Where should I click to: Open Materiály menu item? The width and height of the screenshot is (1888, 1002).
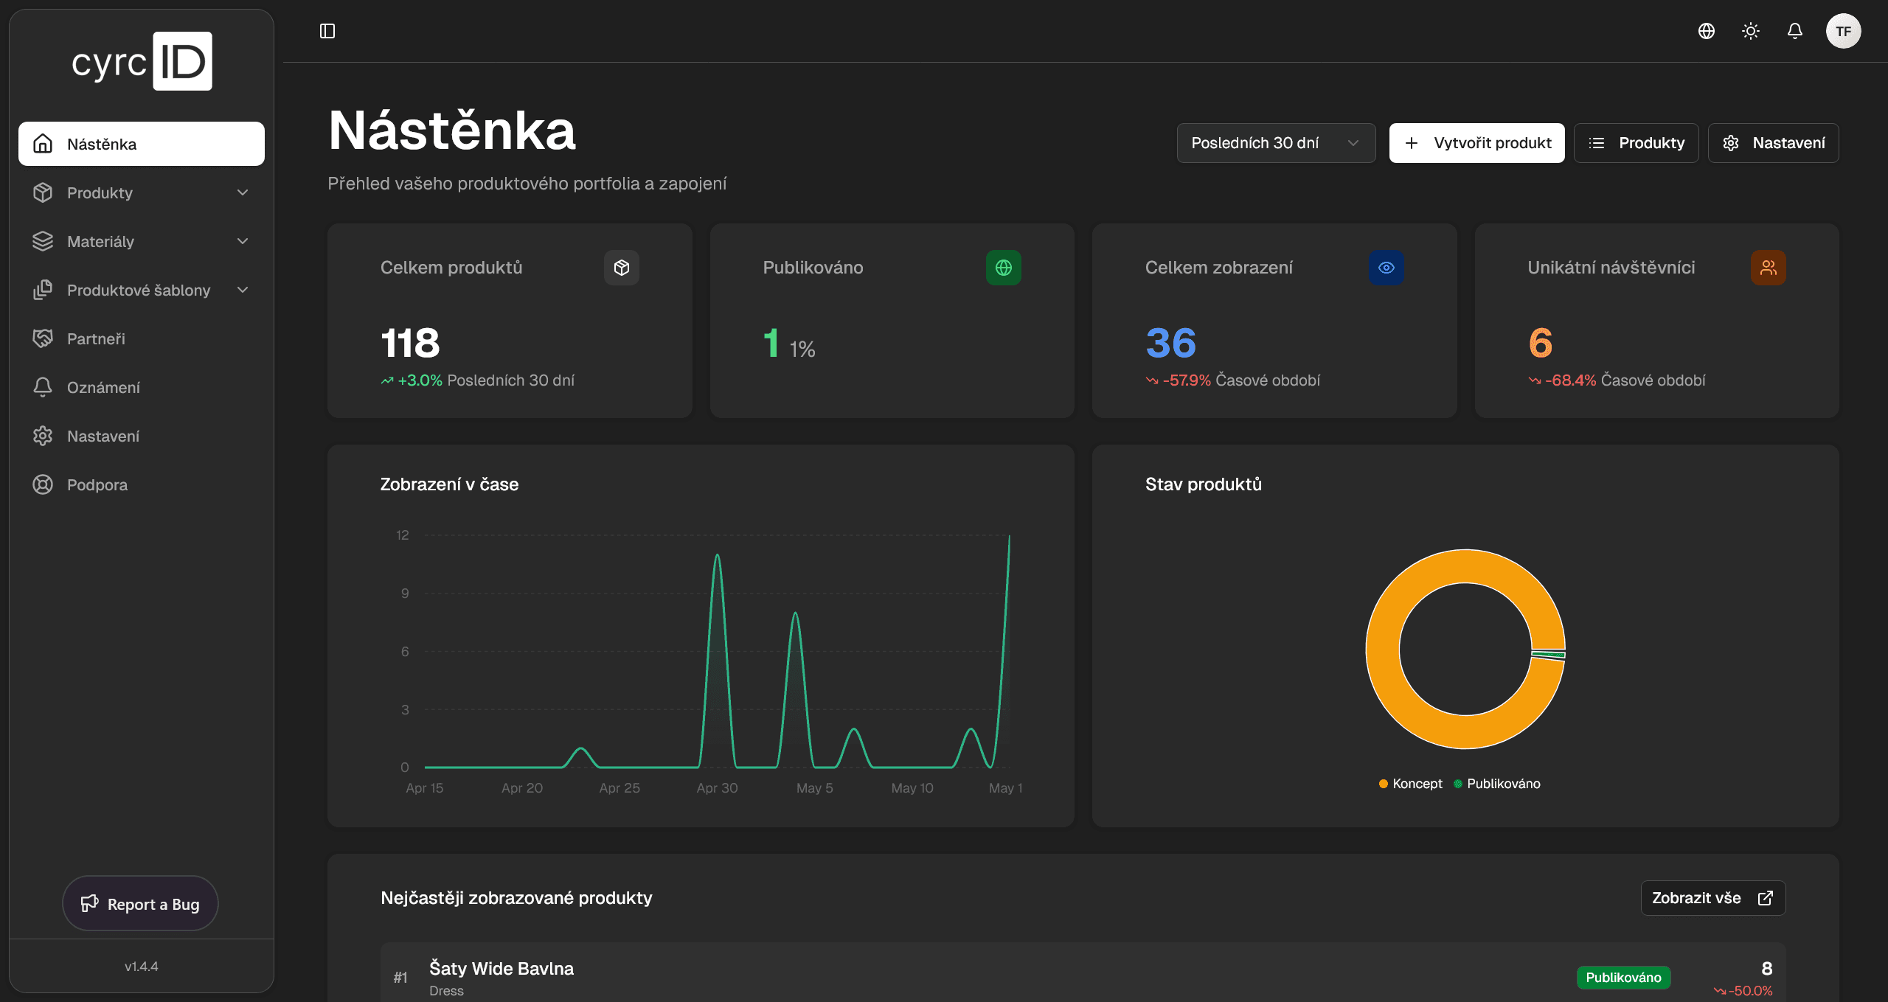[x=142, y=241]
